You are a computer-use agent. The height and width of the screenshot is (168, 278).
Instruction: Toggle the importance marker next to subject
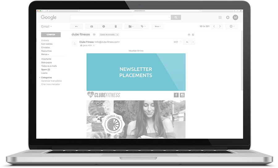point(94,35)
